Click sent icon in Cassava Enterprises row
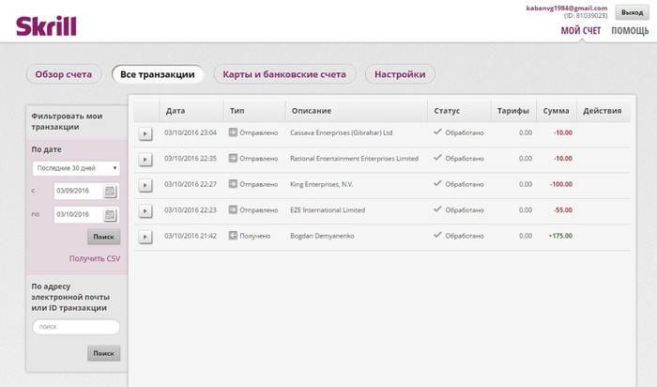The width and height of the screenshot is (657, 387). (233, 132)
